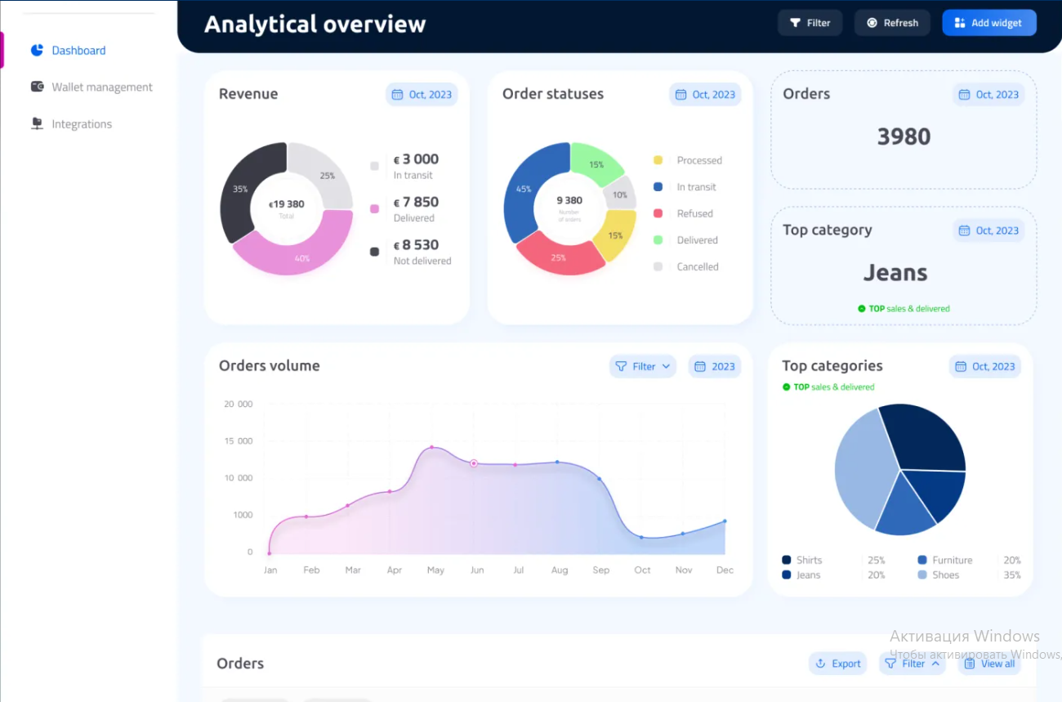The width and height of the screenshot is (1062, 702).
Task: Click the Dashboard pie-chart icon in sidebar
Action: tap(37, 50)
